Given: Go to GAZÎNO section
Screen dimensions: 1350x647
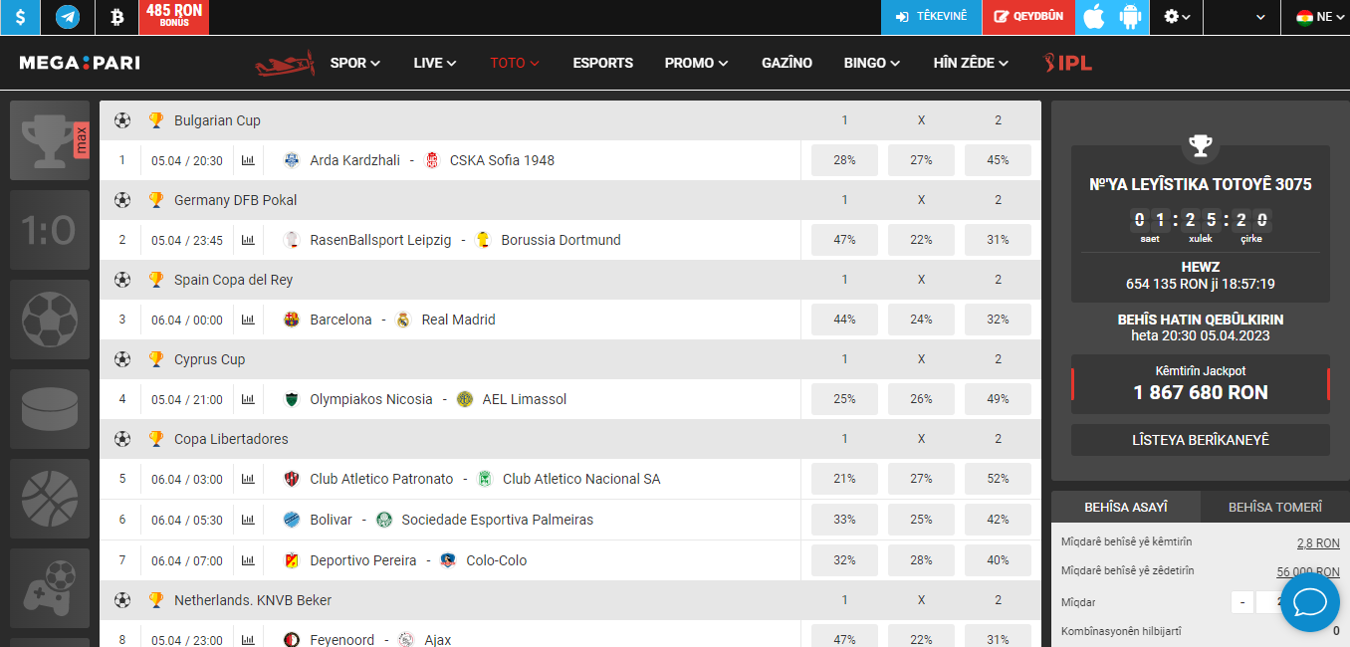Looking at the screenshot, I should point(787,63).
